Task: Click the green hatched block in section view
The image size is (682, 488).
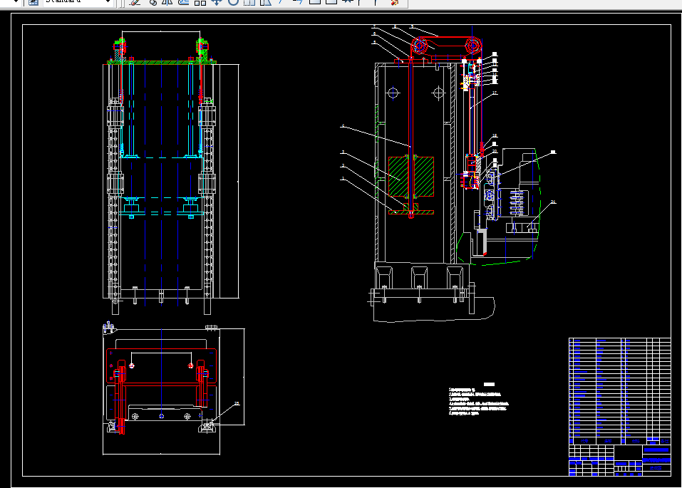Action: click(411, 177)
